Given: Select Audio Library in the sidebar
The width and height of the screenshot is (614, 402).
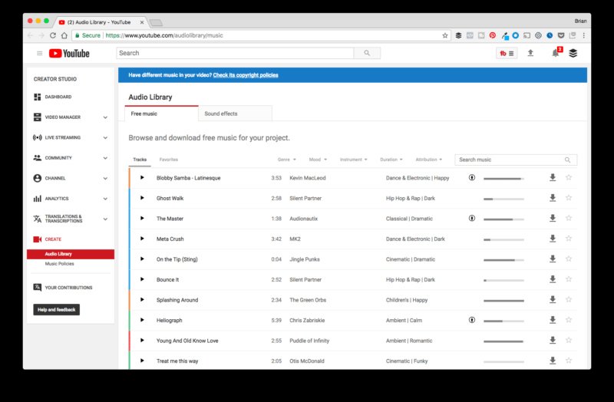Looking at the screenshot, I should (71, 254).
